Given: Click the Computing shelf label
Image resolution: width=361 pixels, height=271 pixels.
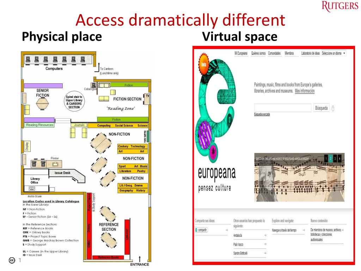Looking at the screenshot, I should pyautogui.click(x=104, y=126).
